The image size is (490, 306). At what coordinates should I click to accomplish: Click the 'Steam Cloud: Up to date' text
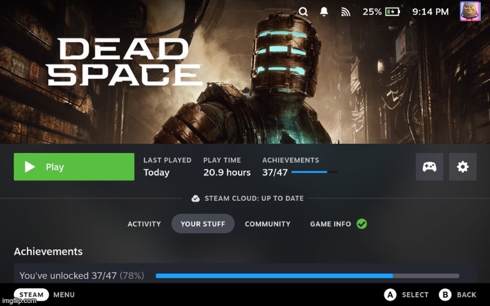tap(254, 198)
